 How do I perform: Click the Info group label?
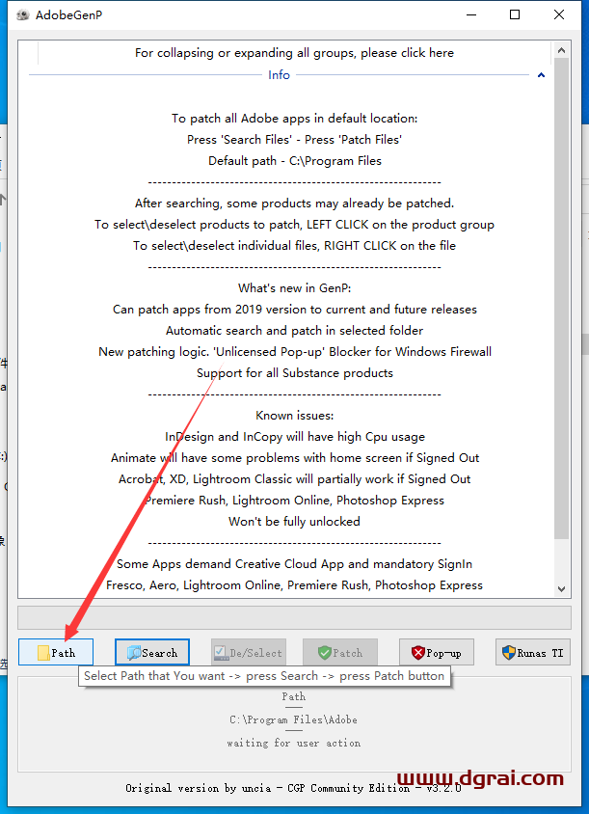(x=279, y=75)
